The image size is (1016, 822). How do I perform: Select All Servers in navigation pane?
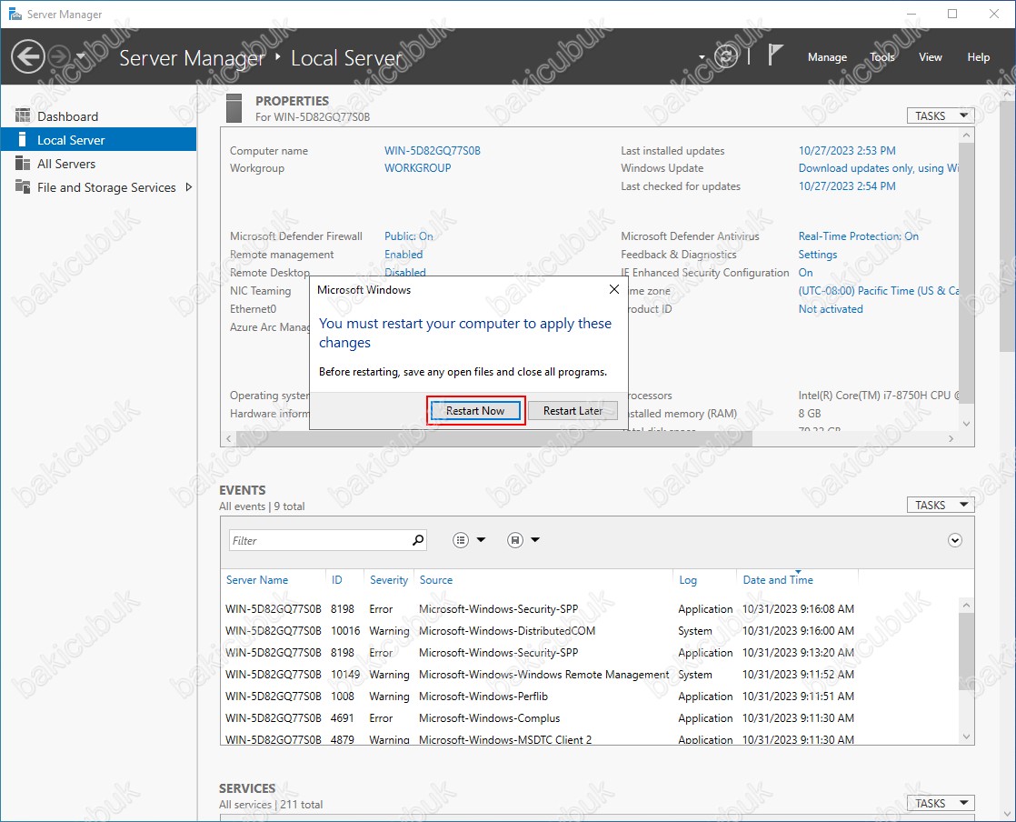point(98,164)
